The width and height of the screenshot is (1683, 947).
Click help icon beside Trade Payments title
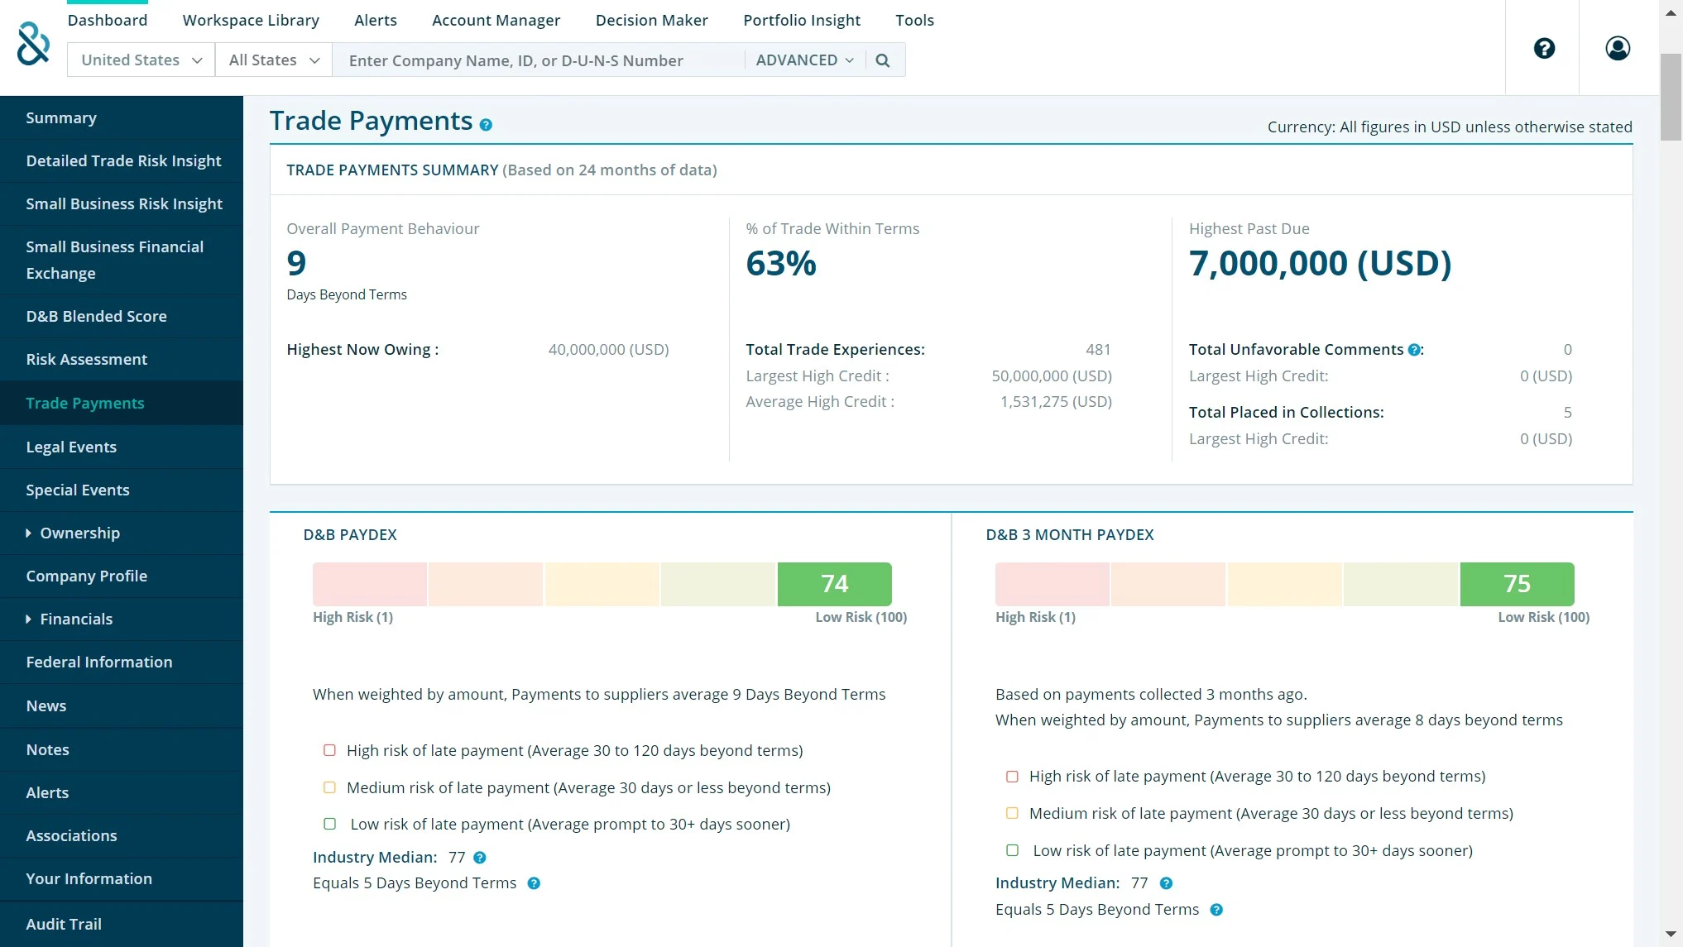pyautogui.click(x=486, y=125)
